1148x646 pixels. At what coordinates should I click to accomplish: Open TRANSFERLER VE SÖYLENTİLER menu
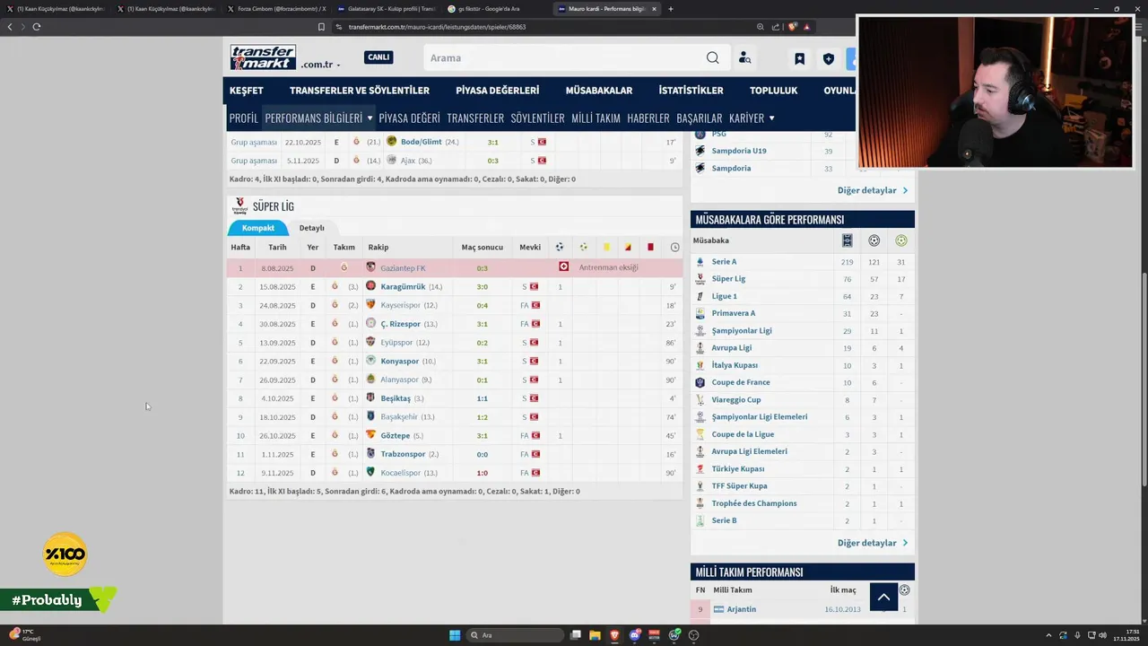[360, 91]
